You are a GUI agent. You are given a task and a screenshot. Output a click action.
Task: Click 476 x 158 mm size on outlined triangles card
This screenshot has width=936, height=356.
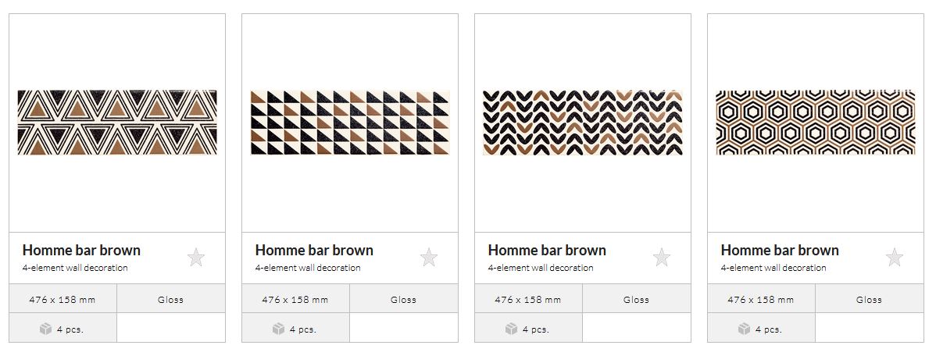(63, 299)
